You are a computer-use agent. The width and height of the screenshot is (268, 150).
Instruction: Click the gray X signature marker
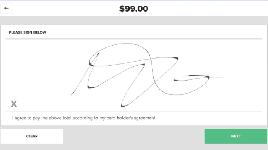pos(14,104)
